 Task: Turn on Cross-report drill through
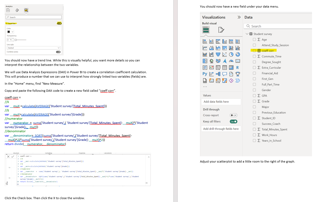(233, 115)
